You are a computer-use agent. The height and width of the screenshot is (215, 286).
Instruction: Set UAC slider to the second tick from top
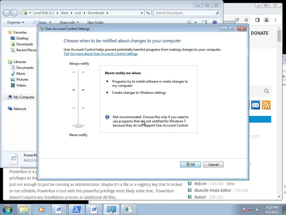pos(78,90)
